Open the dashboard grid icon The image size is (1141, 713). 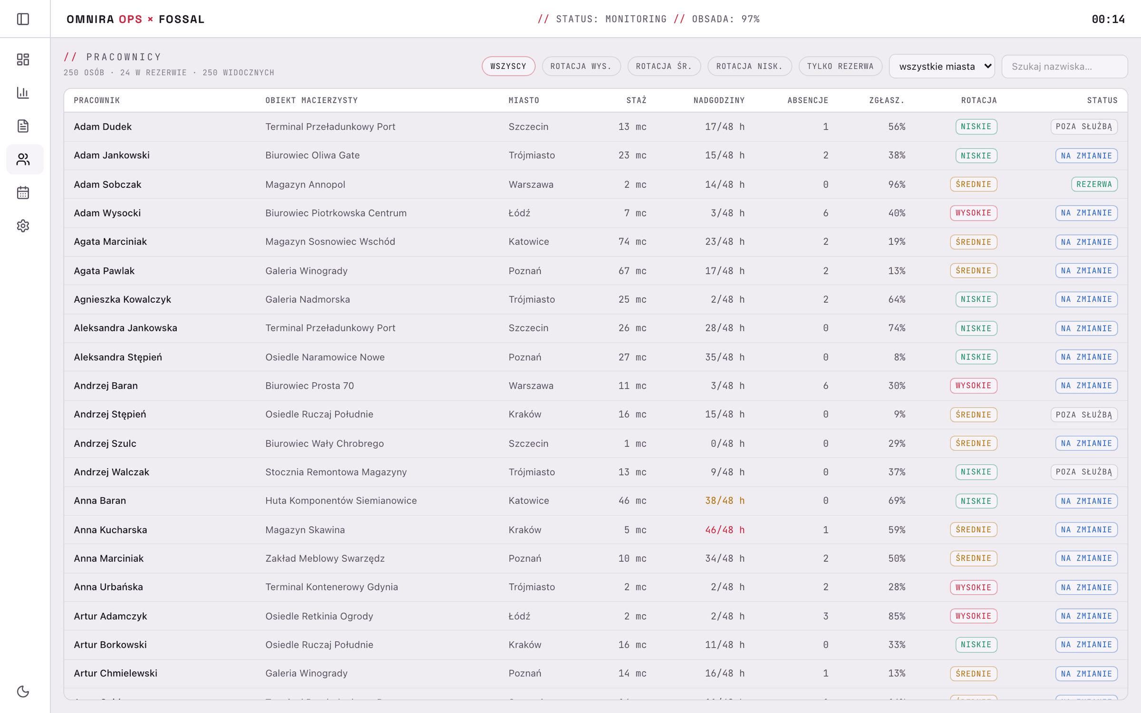pos(23,59)
